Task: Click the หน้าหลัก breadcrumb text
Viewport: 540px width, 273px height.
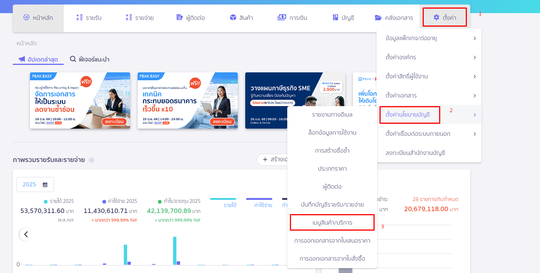Action: click(27, 43)
